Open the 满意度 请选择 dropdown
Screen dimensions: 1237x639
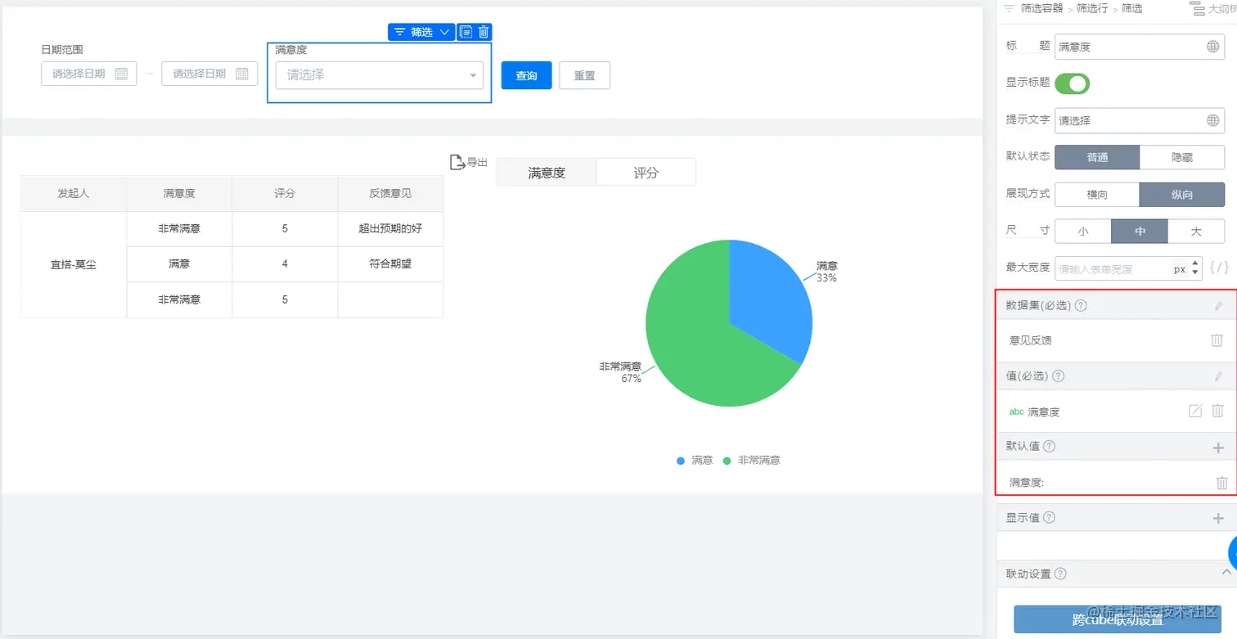click(x=380, y=75)
